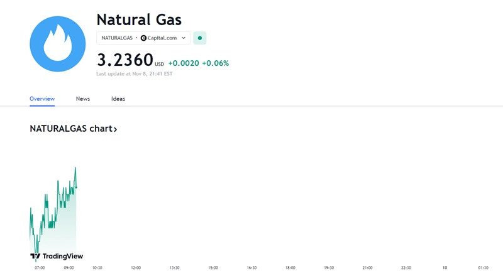Click the 12:00 label on the time axis
The height and width of the screenshot is (276, 503).
pos(136,268)
